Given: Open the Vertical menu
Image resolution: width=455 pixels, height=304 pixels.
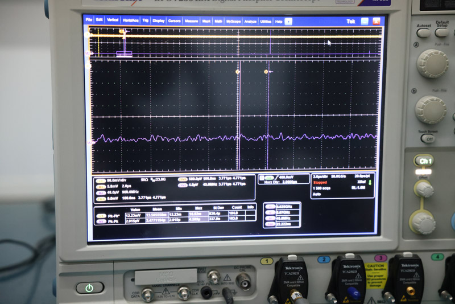Looking at the screenshot, I should (x=113, y=20).
